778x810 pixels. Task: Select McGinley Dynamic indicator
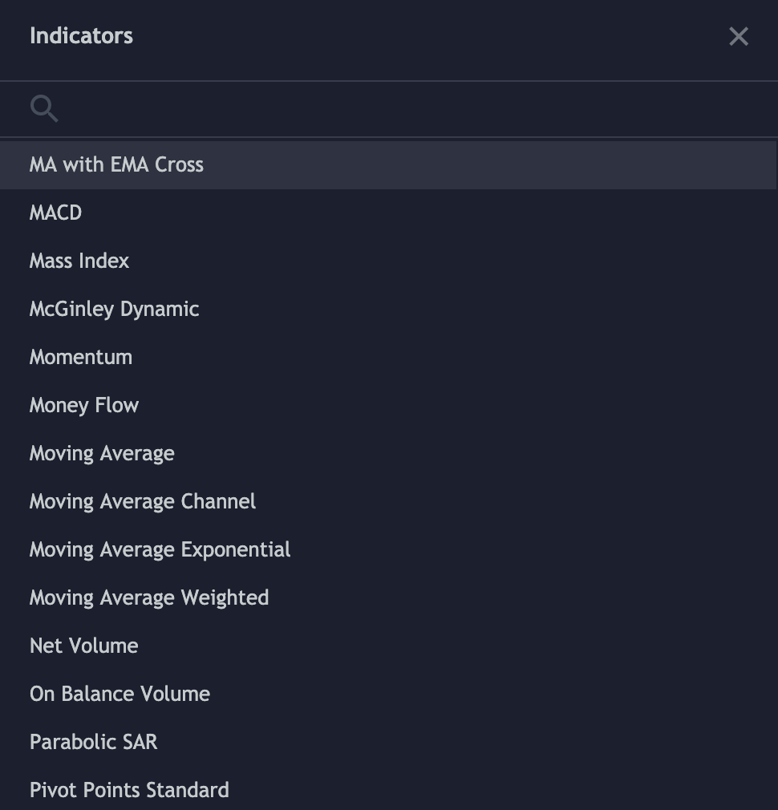pyautogui.click(x=389, y=309)
